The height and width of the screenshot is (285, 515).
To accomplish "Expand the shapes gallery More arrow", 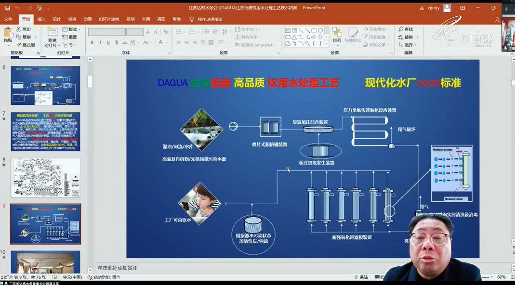I will (327, 43).
